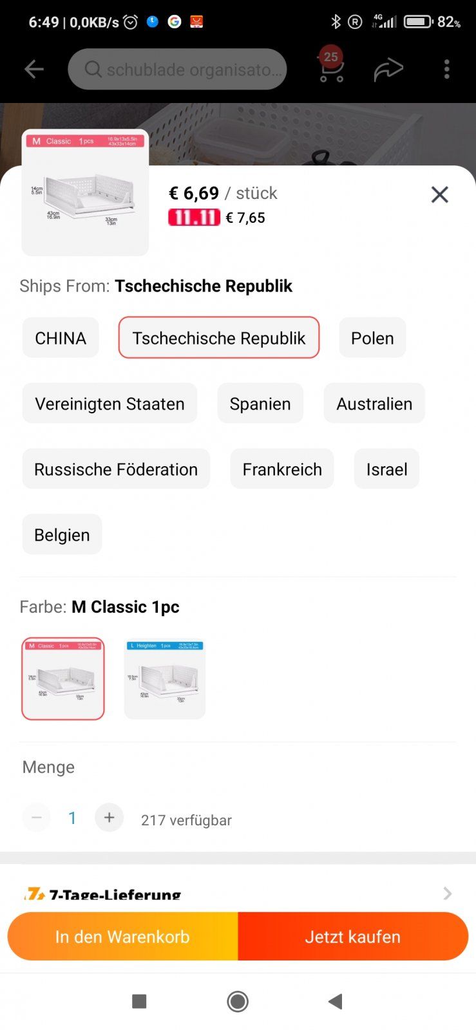Close the product options sheet
This screenshot has height=1030, width=476.
tap(439, 194)
